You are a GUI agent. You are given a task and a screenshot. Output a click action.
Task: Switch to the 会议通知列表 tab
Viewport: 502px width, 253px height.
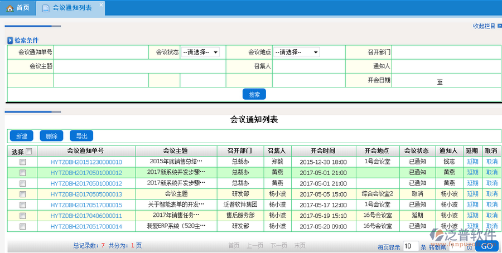[71, 8]
